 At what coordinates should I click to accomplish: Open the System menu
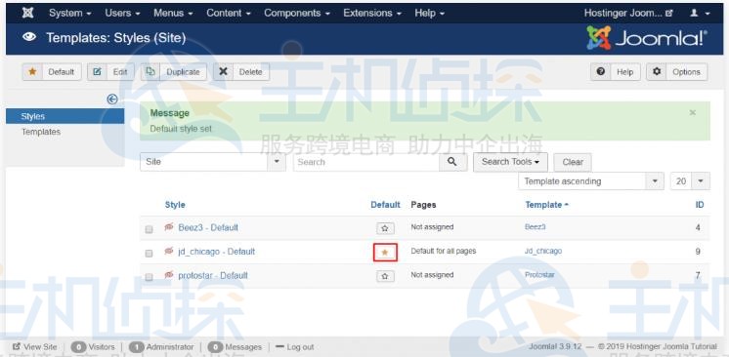(x=69, y=13)
